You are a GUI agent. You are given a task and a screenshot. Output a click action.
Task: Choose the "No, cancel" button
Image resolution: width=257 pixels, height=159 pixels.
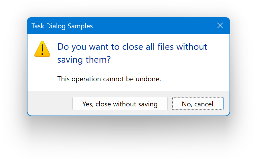197,104
